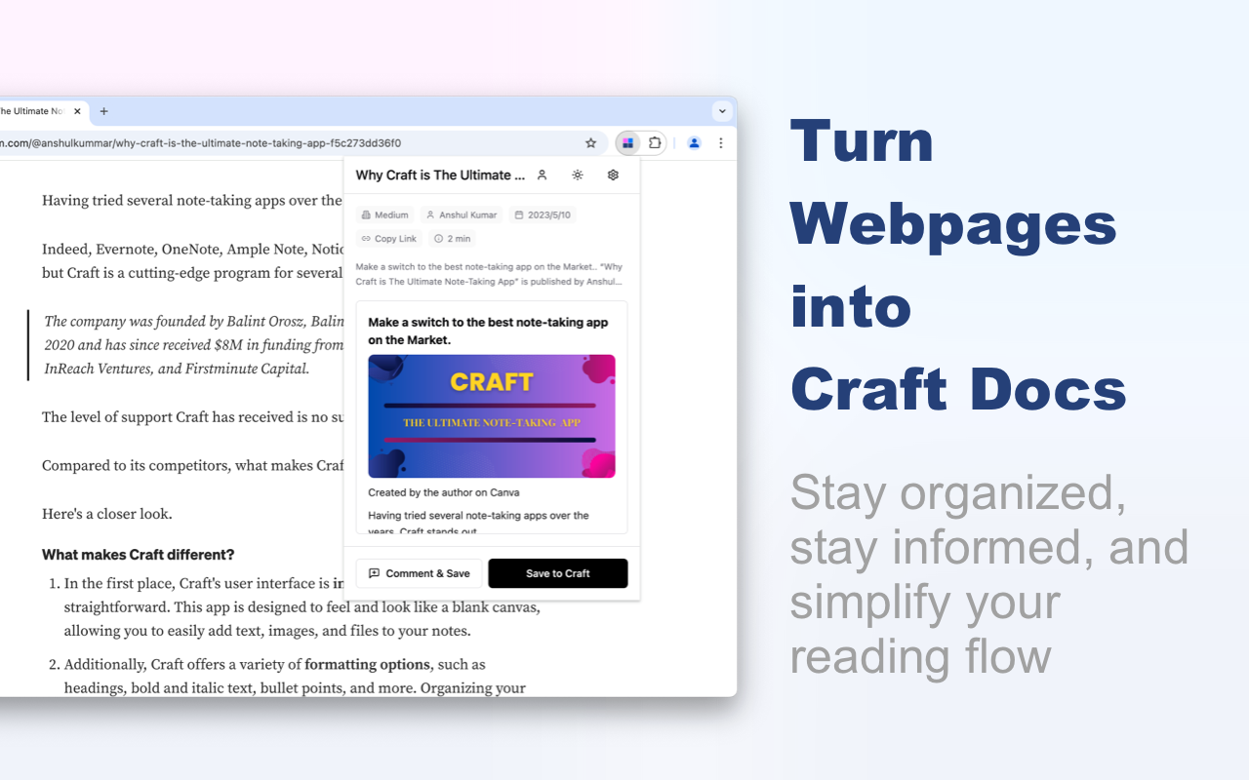This screenshot has width=1249, height=780.
Task: Click the CRAFT article preview image
Action: (x=491, y=416)
